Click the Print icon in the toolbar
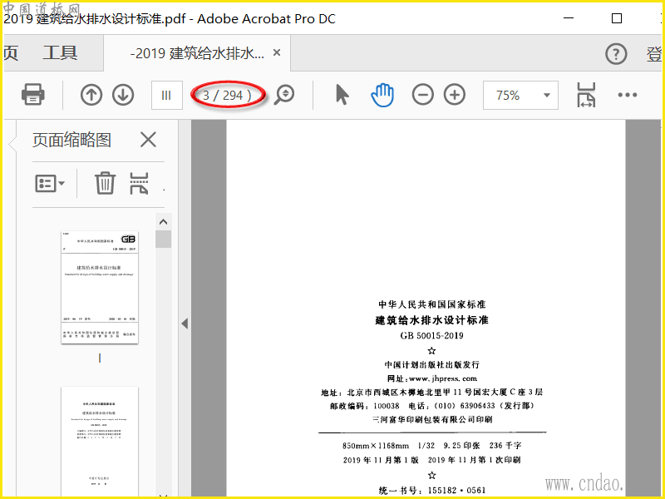Viewport: 665px width, 499px height. 33,94
